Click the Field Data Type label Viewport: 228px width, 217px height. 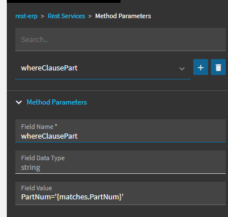[43, 158]
